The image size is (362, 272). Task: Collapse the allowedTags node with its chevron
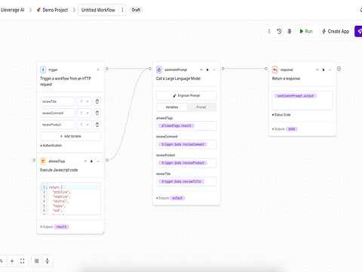[85, 161]
